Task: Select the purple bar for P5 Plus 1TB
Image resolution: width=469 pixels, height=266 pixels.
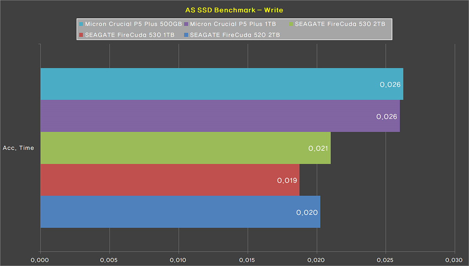Action: click(x=220, y=116)
